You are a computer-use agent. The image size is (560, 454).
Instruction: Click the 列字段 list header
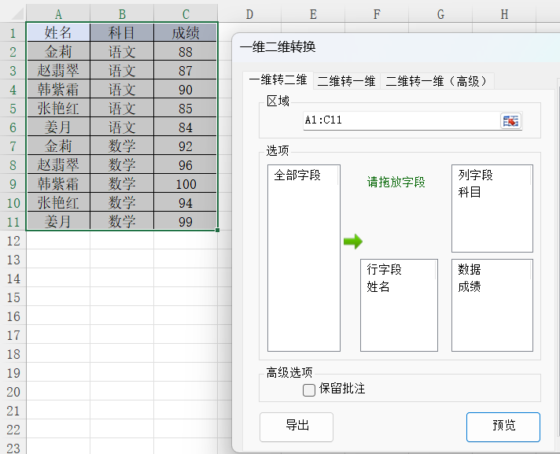475,175
